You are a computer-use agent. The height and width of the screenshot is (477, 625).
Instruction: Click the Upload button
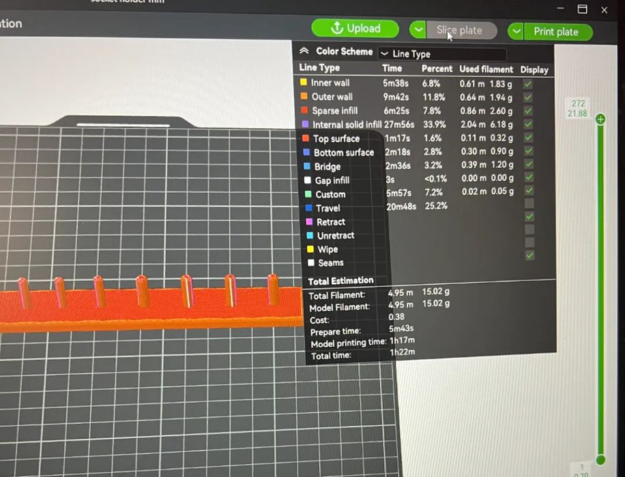[355, 29]
